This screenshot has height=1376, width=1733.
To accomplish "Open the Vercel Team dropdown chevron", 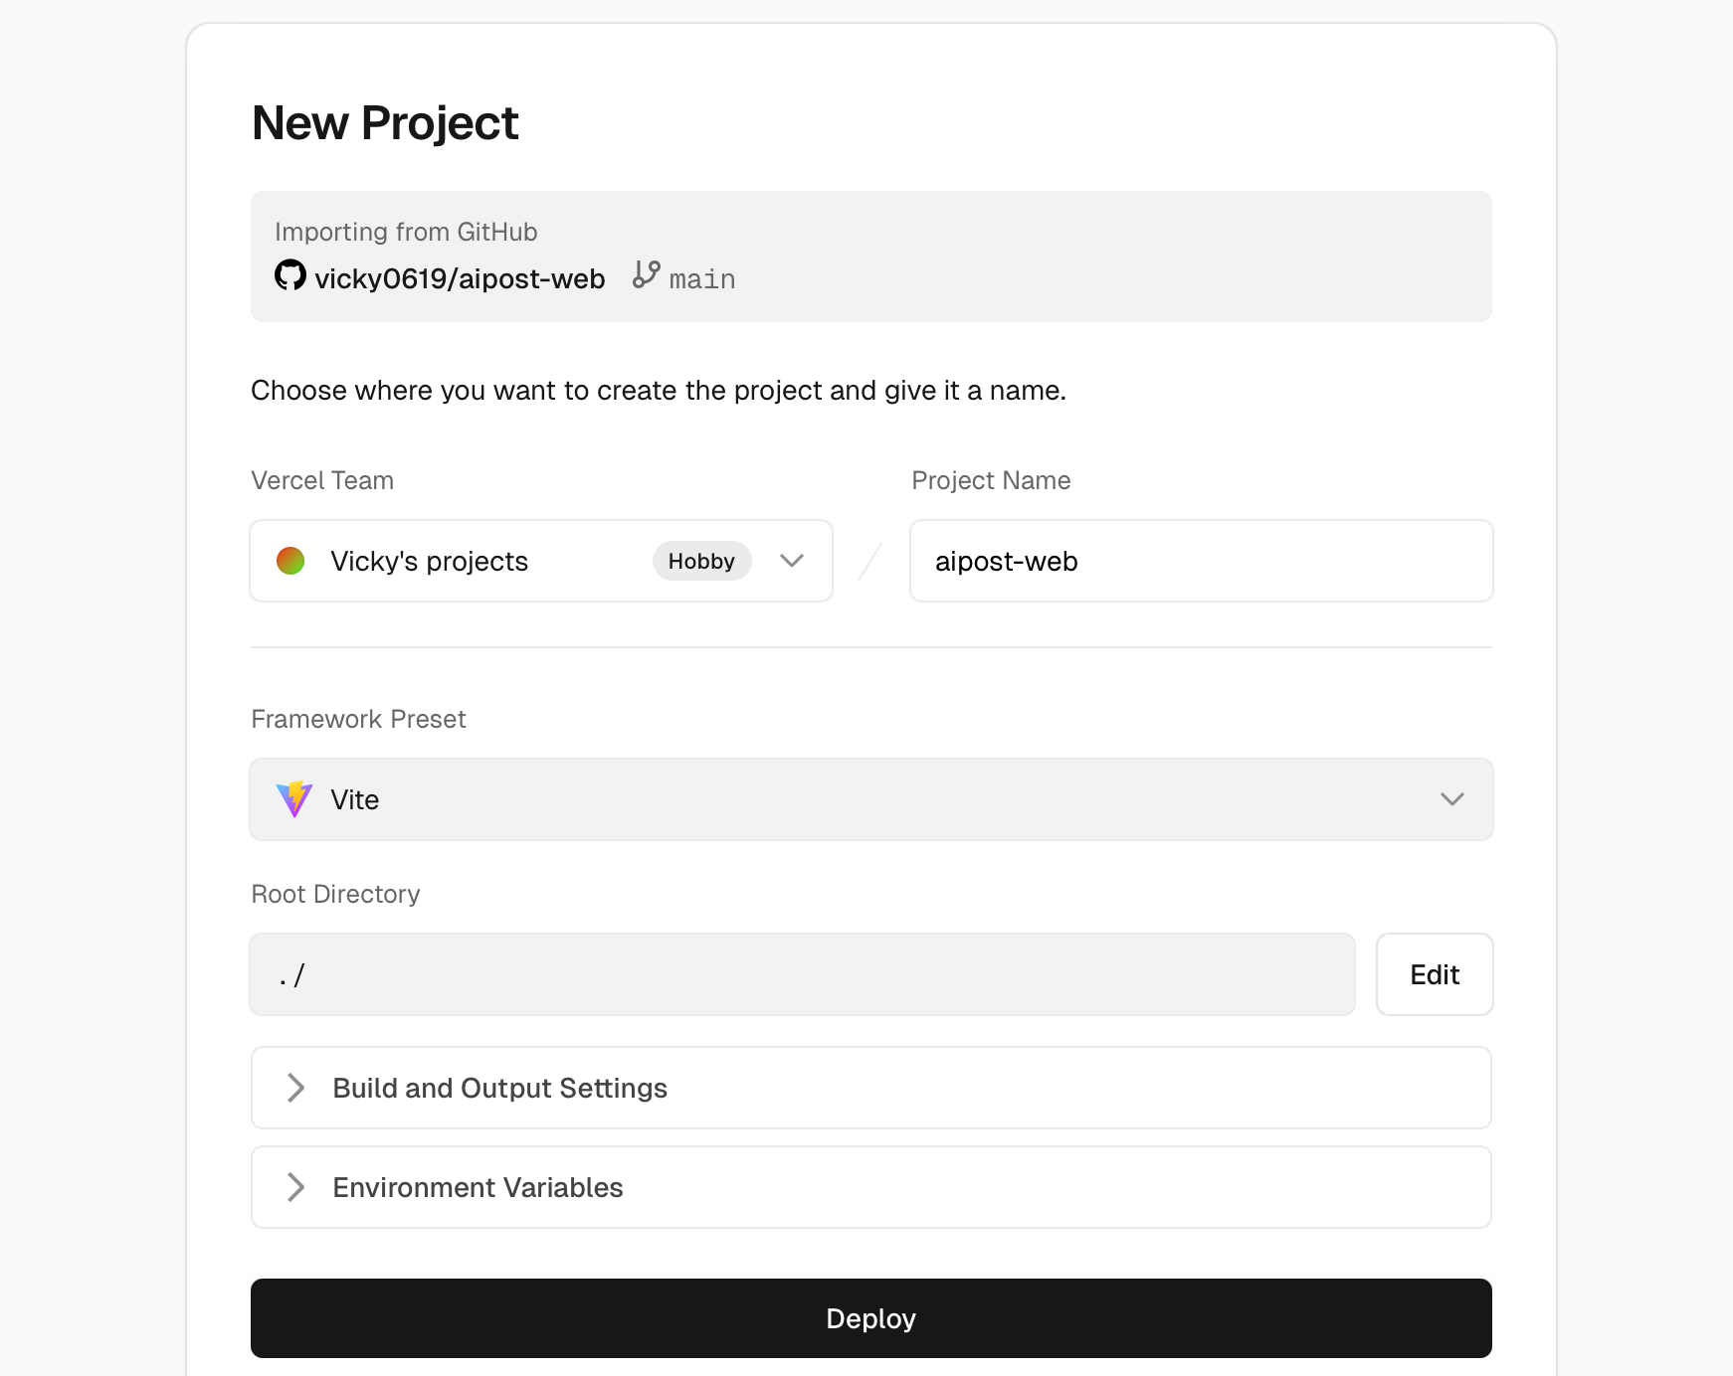I will [x=792, y=561].
